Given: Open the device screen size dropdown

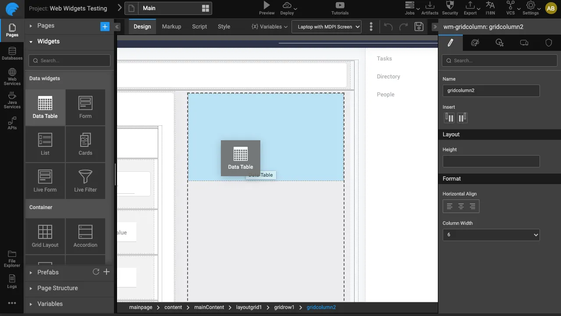Looking at the screenshot, I should click(x=327, y=27).
